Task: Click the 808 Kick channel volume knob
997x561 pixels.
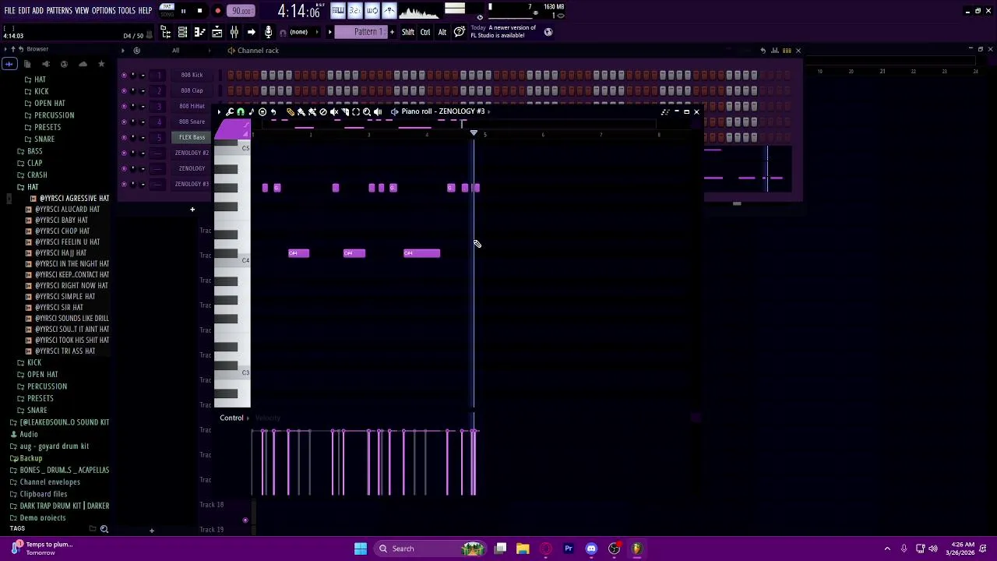Action: (x=143, y=75)
